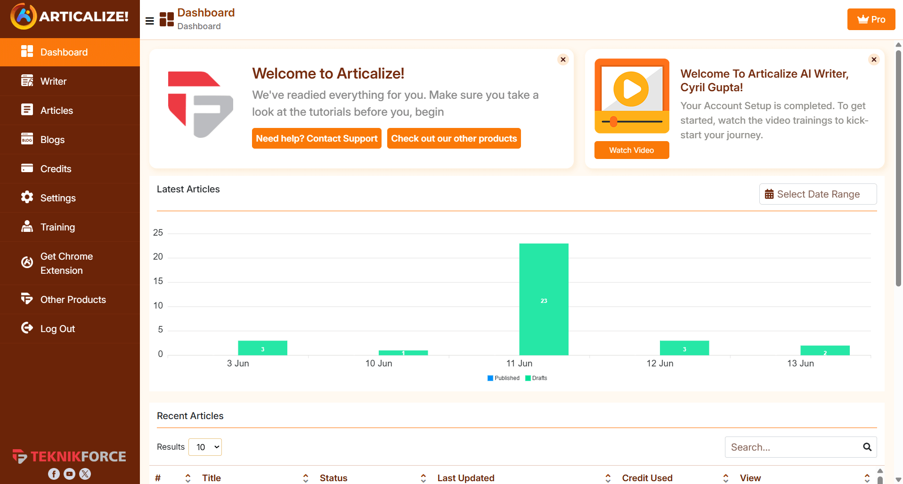This screenshot has height=484, width=903.
Task: Click the X (Twitter) social icon
Action: [x=85, y=474]
